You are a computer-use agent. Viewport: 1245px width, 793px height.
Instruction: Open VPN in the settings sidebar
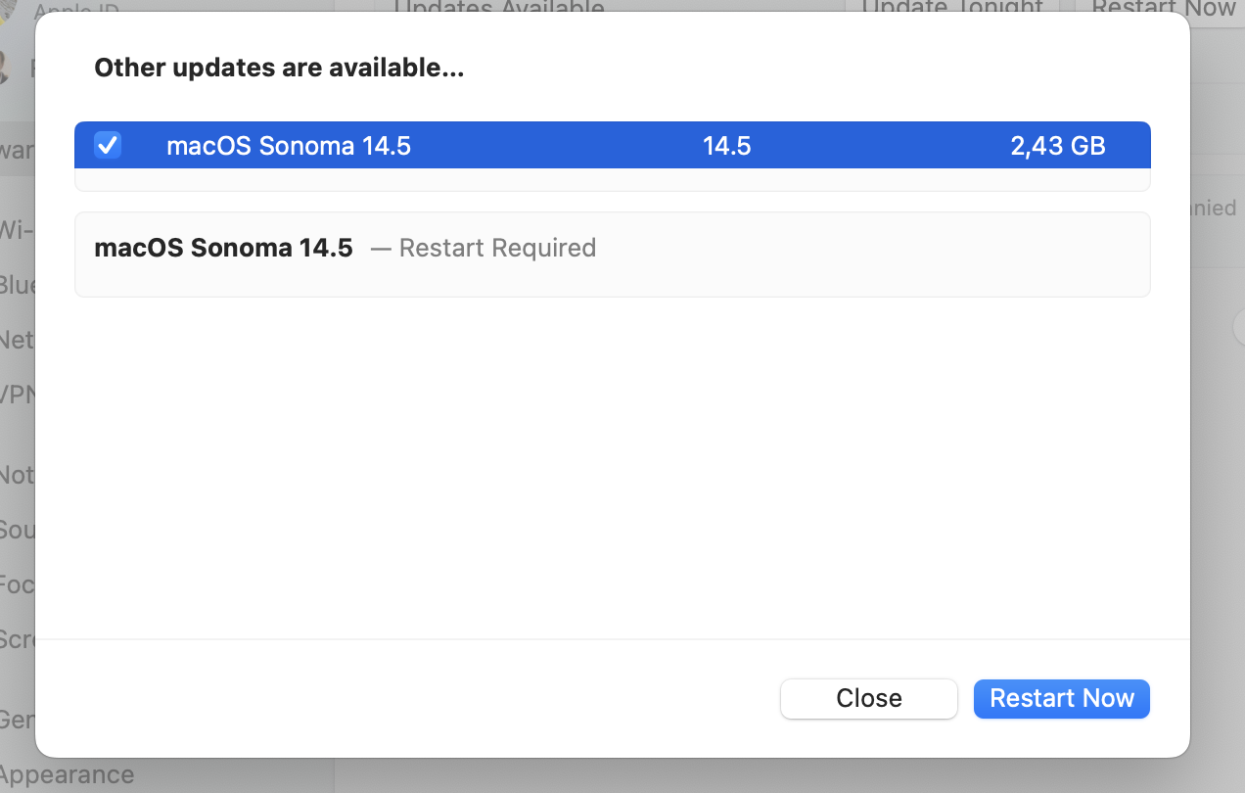point(18,395)
